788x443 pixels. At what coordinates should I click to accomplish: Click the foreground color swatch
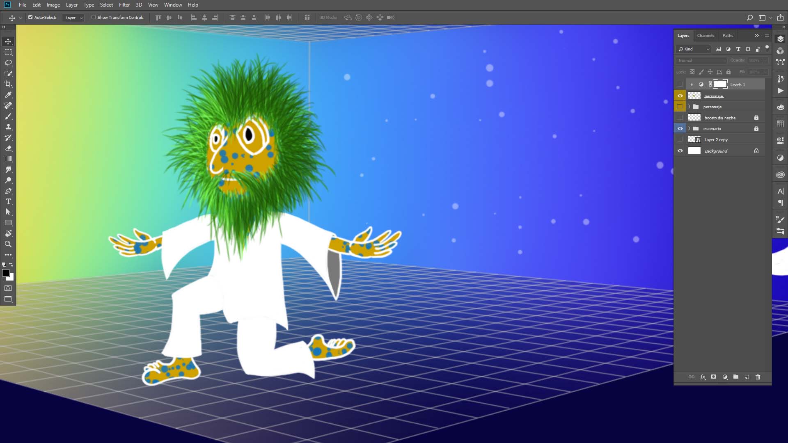[x=6, y=273]
